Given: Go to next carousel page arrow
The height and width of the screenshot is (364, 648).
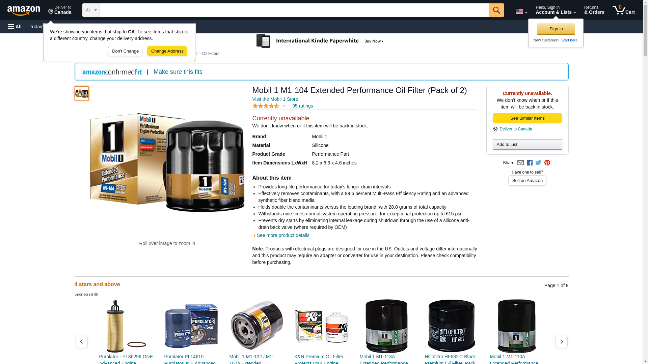Looking at the screenshot, I should [x=561, y=341].
